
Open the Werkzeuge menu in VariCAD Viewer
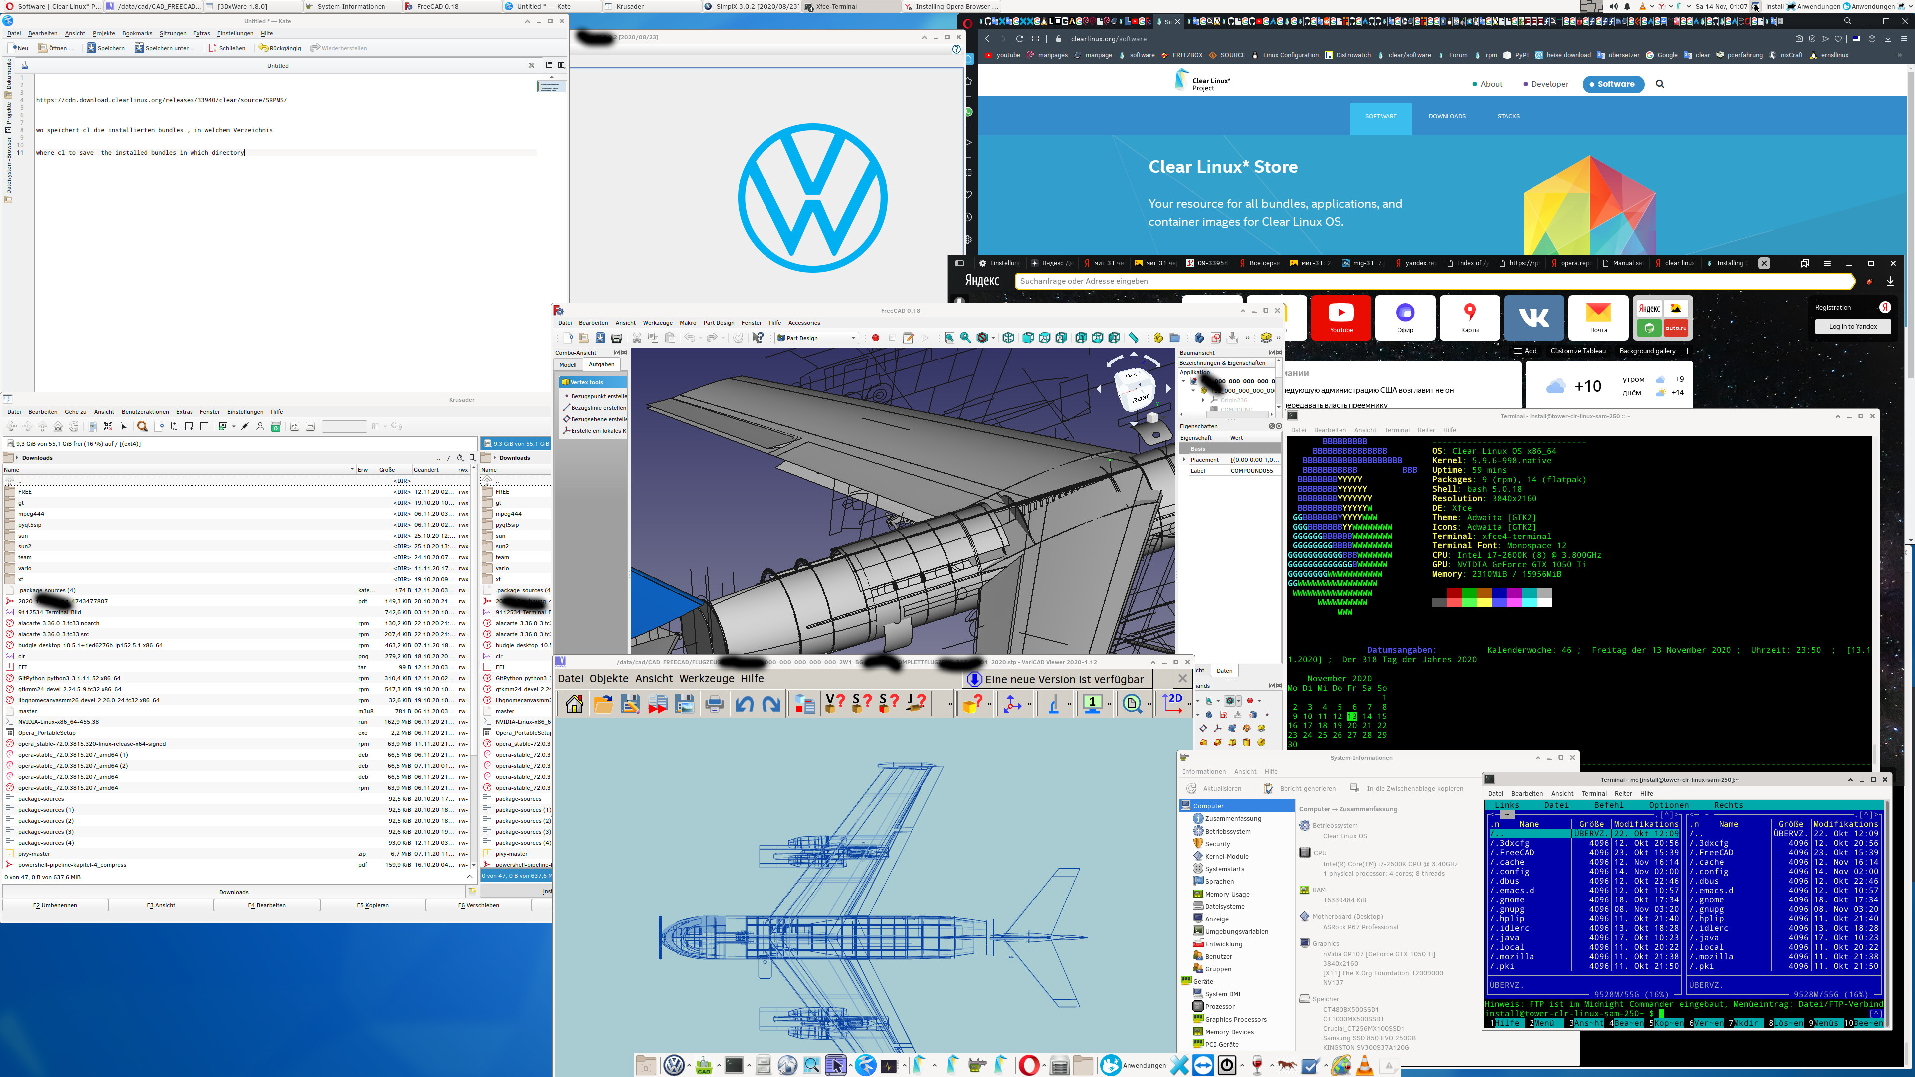pyautogui.click(x=706, y=679)
